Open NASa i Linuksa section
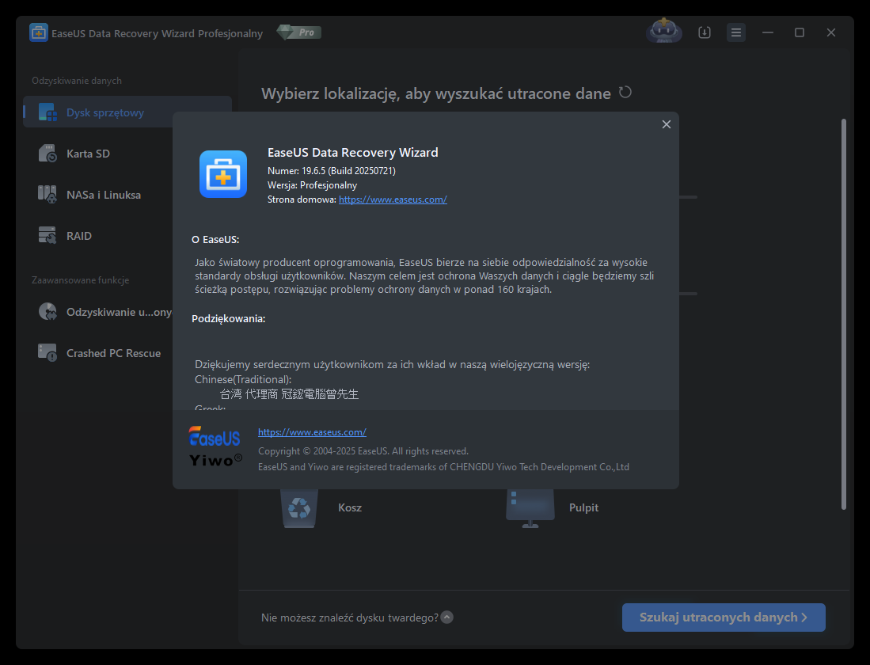The height and width of the screenshot is (665, 870). (104, 194)
